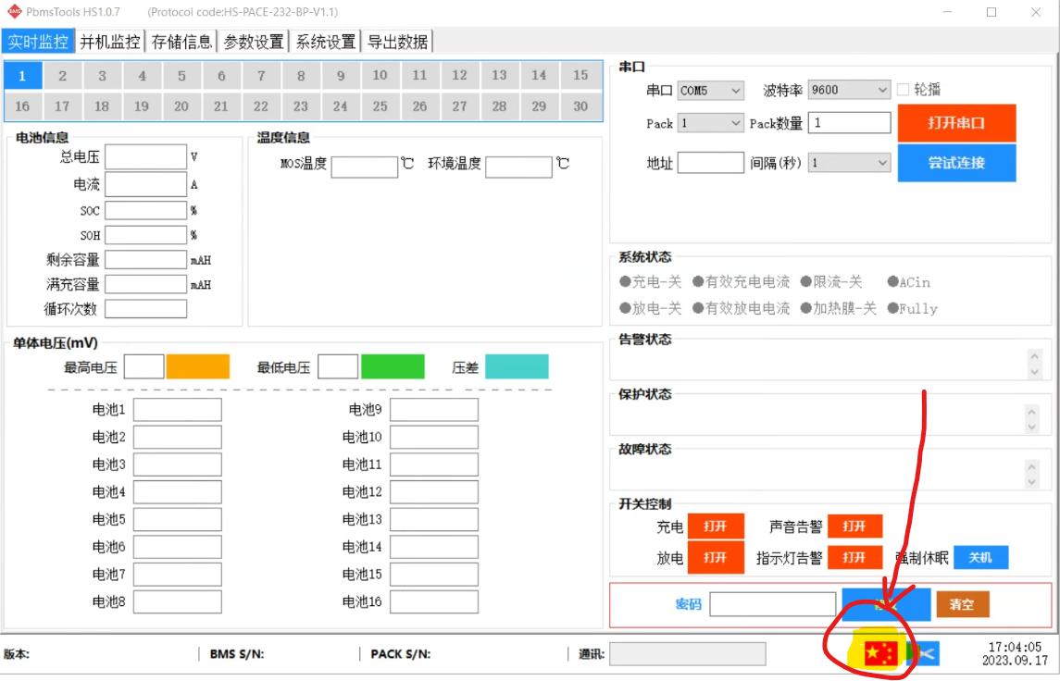
Task: Click the PbmsTools logo in title bar
Action: pos(14,11)
